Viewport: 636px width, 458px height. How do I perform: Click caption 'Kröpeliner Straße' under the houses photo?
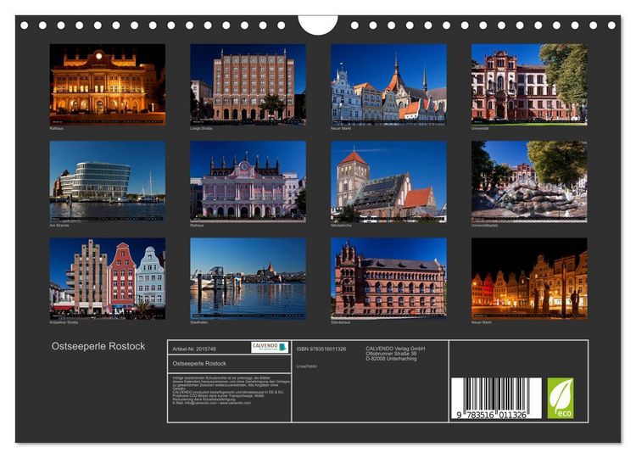64,322
